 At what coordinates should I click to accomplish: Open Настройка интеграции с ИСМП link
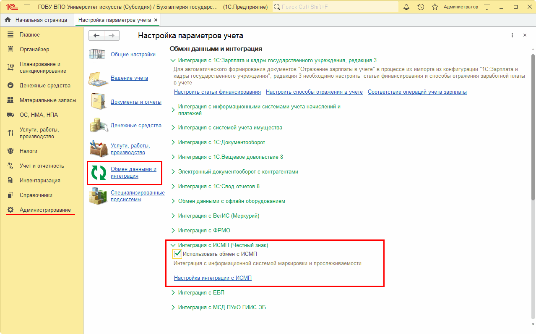pos(213,278)
